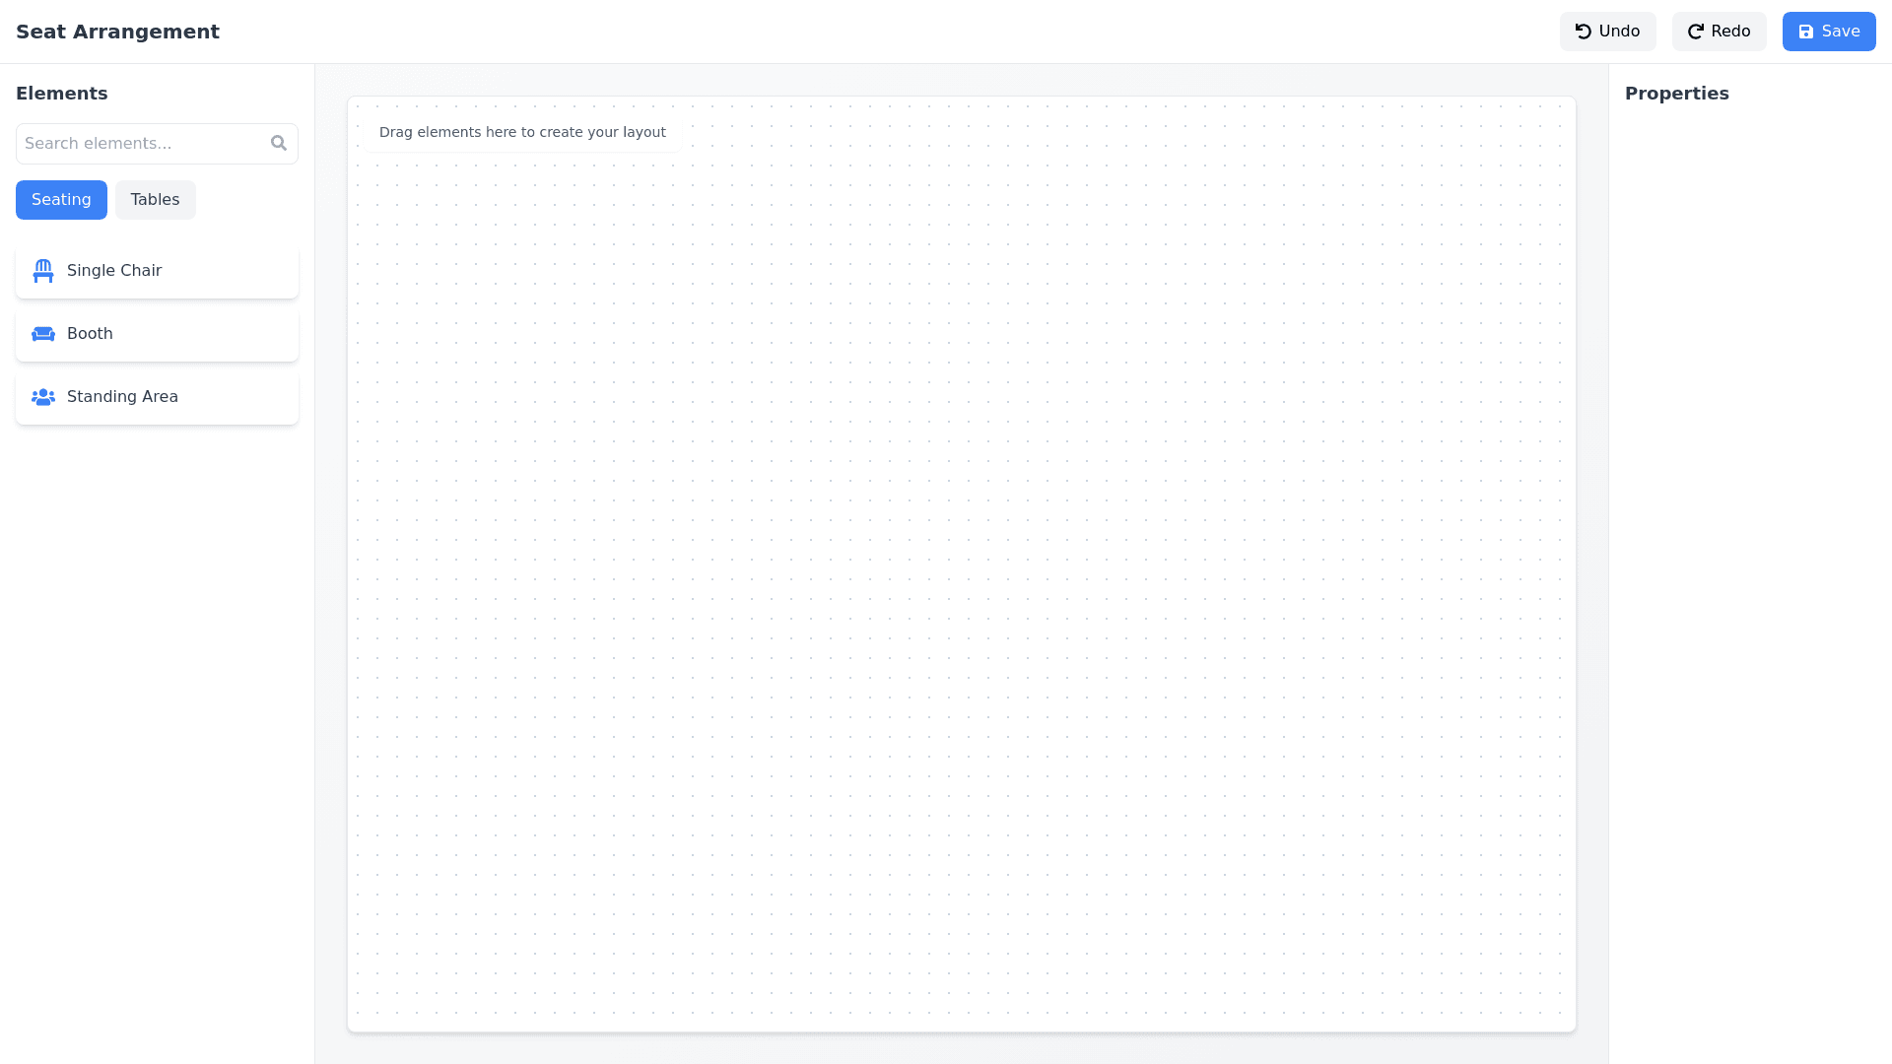Image resolution: width=1892 pixels, height=1064 pixels.
Task: Click the 'Drag elements here' hint text
Action: pyautogui.click(x=522, y=132)
